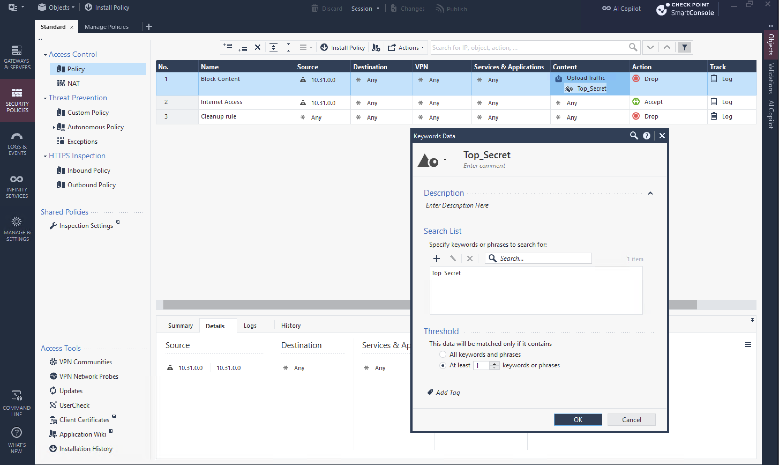Click the filter funnel icon
This screenshot has width=779, height=465.
tap(684, 47)
